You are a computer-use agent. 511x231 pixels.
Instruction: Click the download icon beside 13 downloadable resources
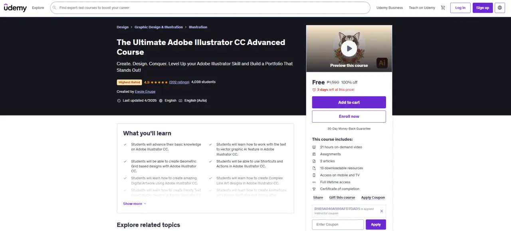coord(314,168)
